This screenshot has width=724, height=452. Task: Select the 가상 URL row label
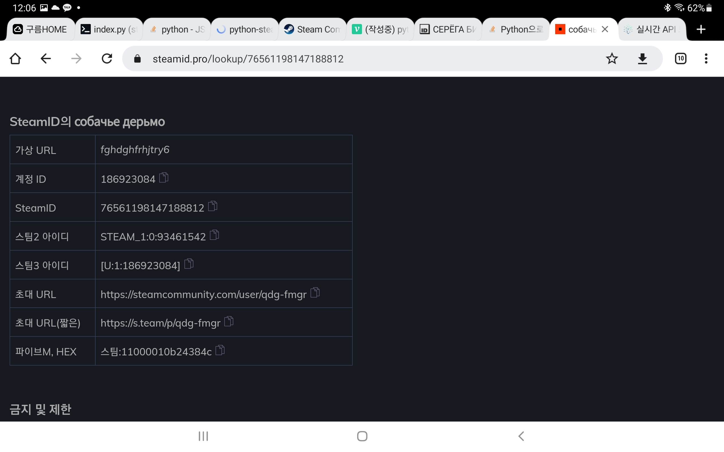36,150
